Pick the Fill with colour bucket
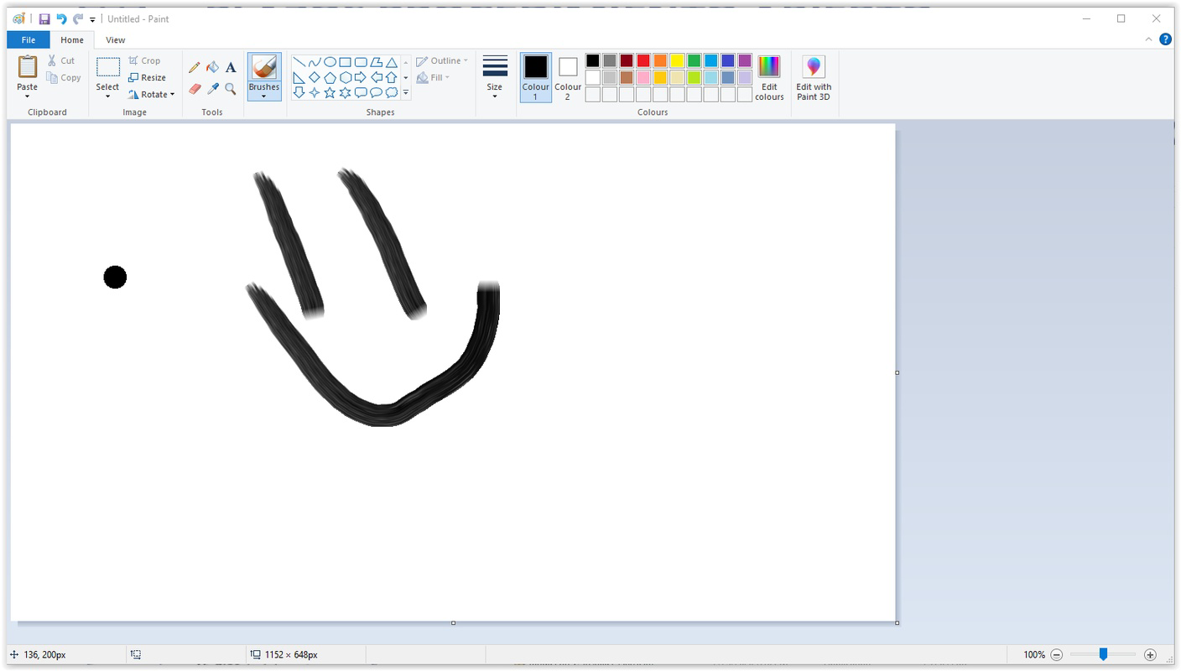The height and width of the screenshot is (671, 1181). point(212,67)
